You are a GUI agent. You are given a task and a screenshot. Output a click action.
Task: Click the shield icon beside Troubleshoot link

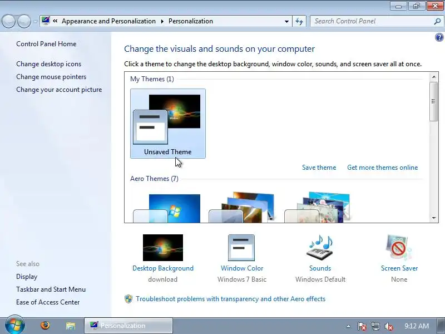pyautogui.click(x=128, y=299)
